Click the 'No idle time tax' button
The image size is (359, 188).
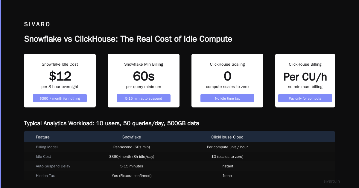tap(227, 98)
